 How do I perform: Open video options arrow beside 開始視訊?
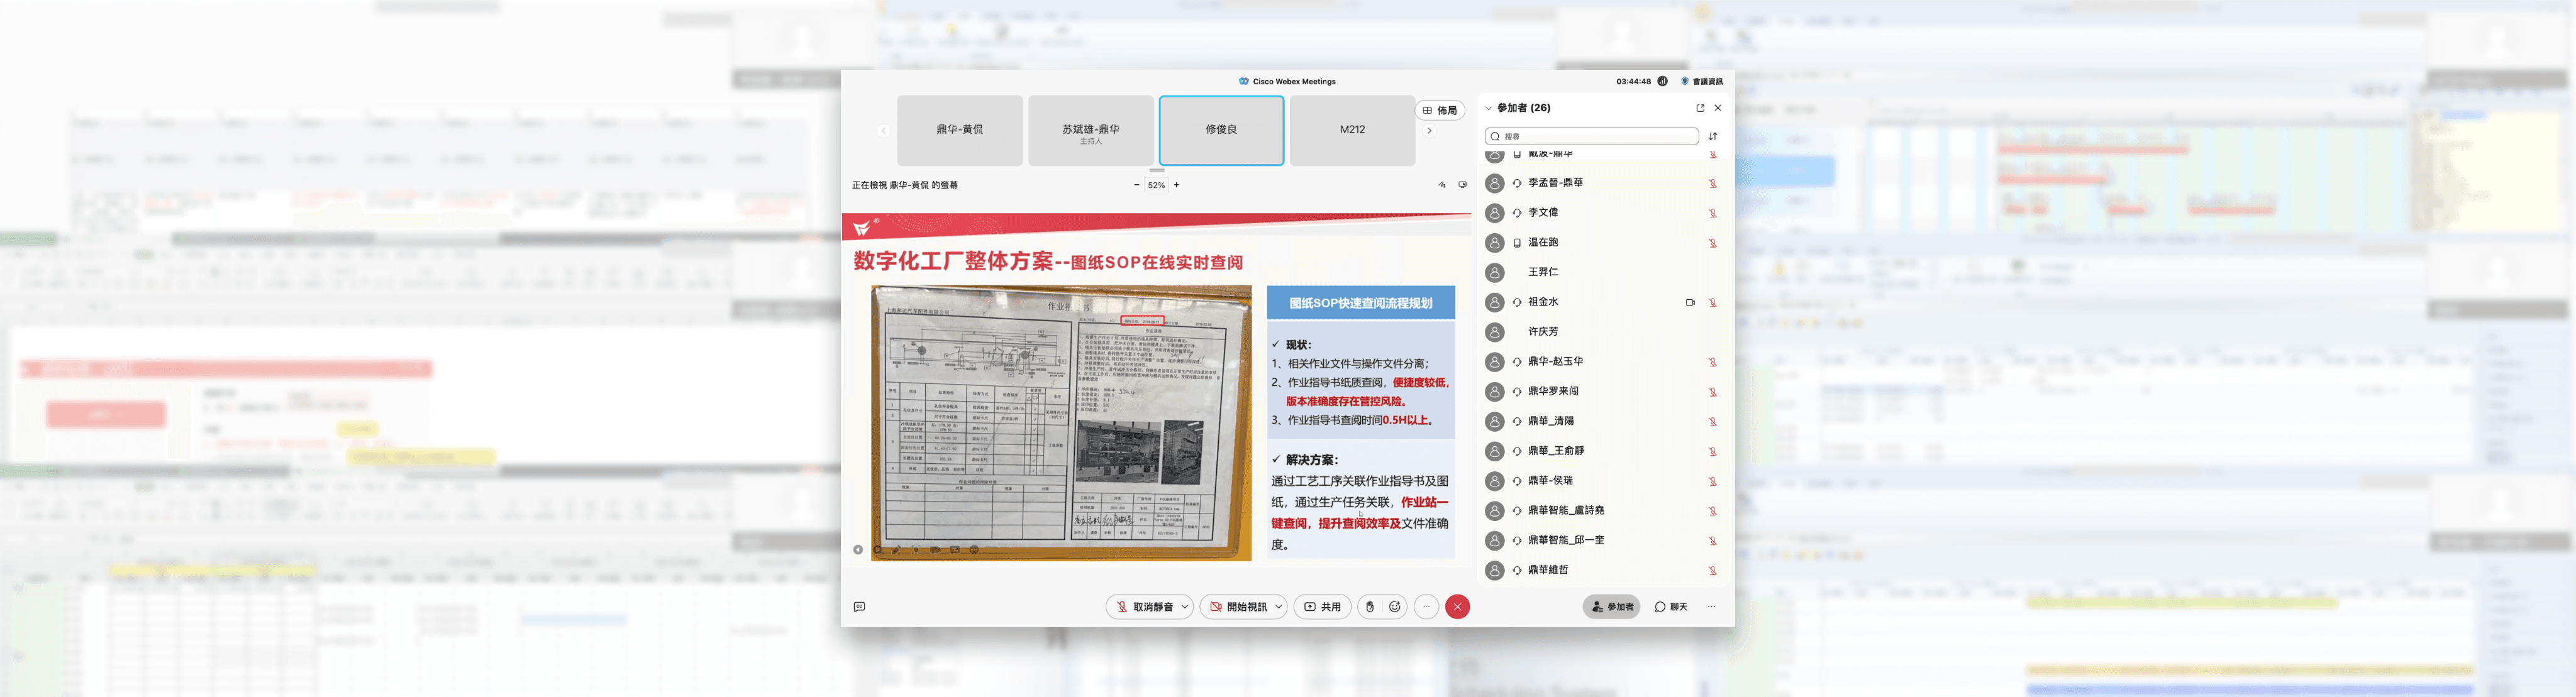pyautogui.click(x=1279, y=607)
